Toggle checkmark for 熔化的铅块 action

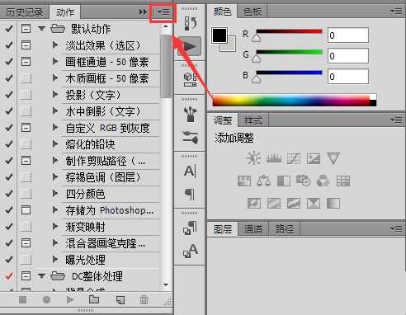(9, 144)
